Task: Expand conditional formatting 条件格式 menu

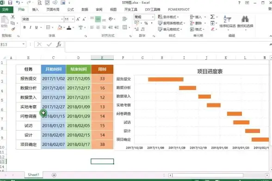Action: pos(168,17)
